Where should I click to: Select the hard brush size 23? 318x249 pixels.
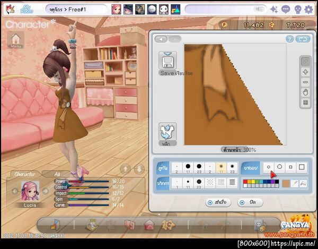[x=199, y=168]
